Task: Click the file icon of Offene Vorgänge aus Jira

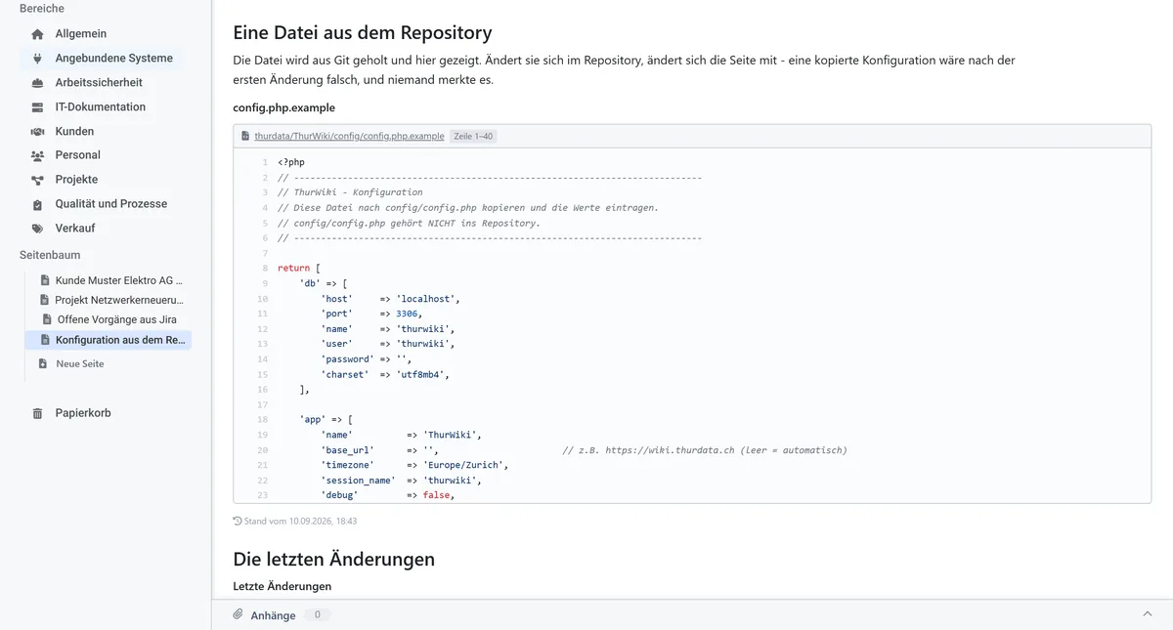Action: [x=48, y=319]
